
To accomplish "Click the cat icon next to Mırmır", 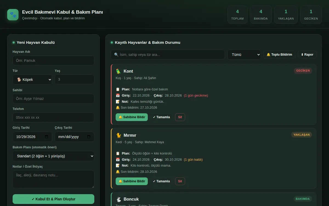I will (118, 135).
